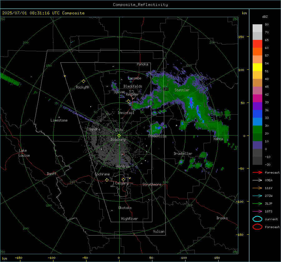This screenshot has height=262, width=281.
Task: Click the blue high-reflectivity storm core southeast of Stettler
Action: pos(191,103)
